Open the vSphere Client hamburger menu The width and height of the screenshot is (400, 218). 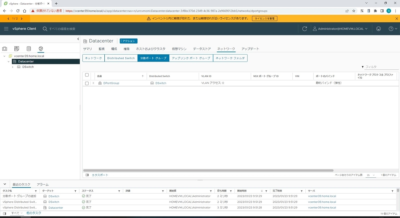(6, 29)
